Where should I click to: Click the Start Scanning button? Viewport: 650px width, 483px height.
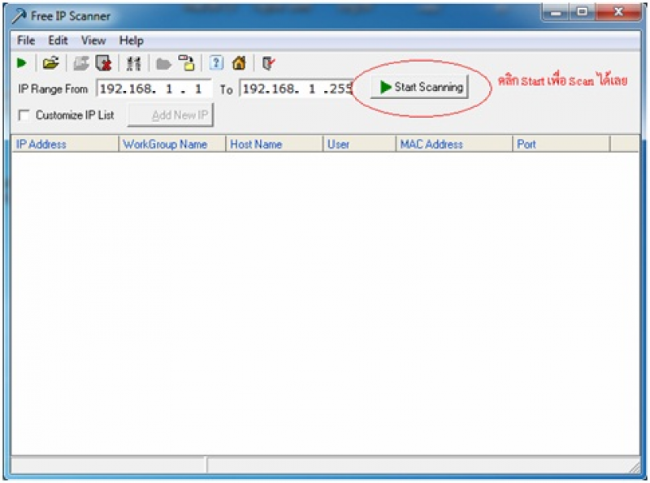(x=419, y=87)
